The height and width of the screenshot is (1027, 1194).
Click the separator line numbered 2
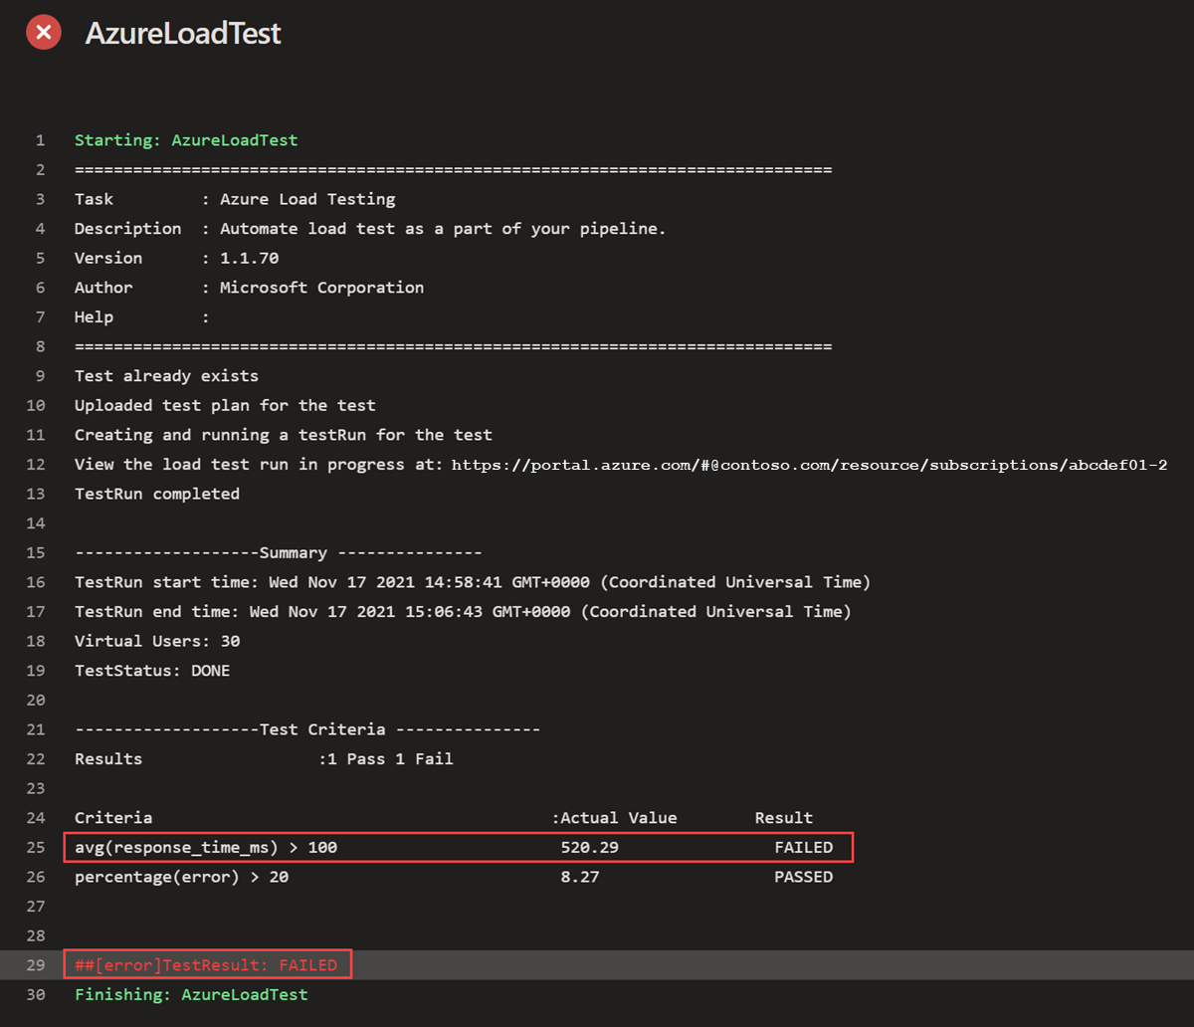click(453, 170)
